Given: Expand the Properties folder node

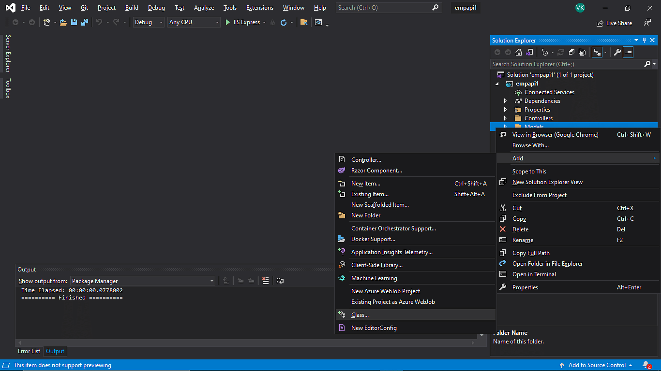Looking at the screenshot, I should pos(506,110).
